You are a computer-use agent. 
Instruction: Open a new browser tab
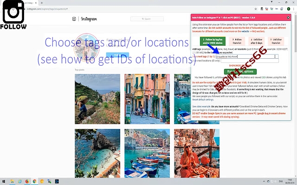click(x=42, y=3)
